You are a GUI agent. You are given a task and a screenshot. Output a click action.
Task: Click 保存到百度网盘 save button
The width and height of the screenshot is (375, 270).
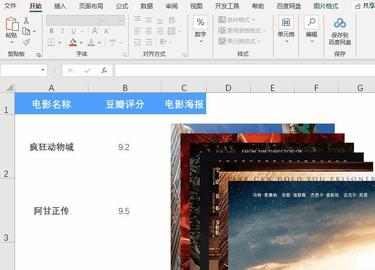340,31
